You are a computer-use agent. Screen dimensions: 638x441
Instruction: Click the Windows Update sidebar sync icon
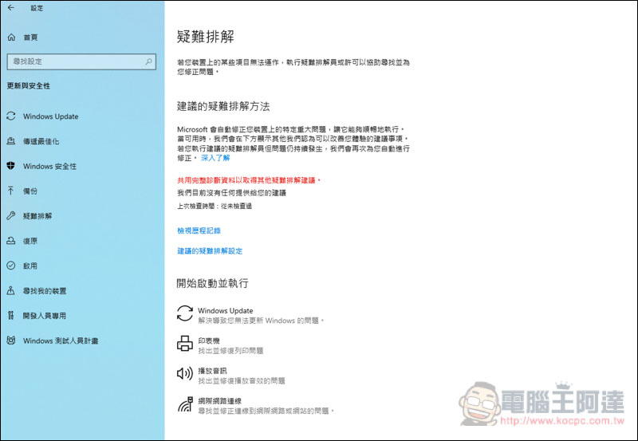[11, 116]
